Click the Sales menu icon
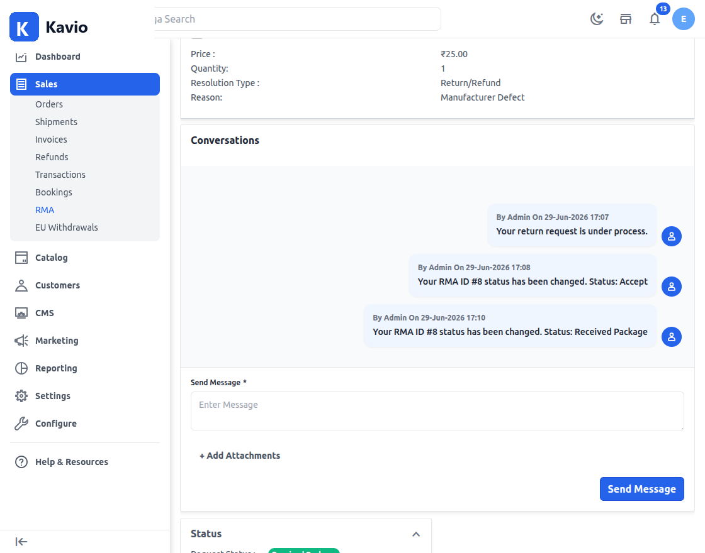Image resolution: width=705 pixels, height=553 pixels. point(21,84)
